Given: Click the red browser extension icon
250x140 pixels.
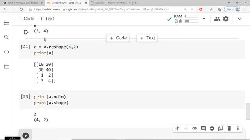Looking at the screenshot, I should pos(201,9).
